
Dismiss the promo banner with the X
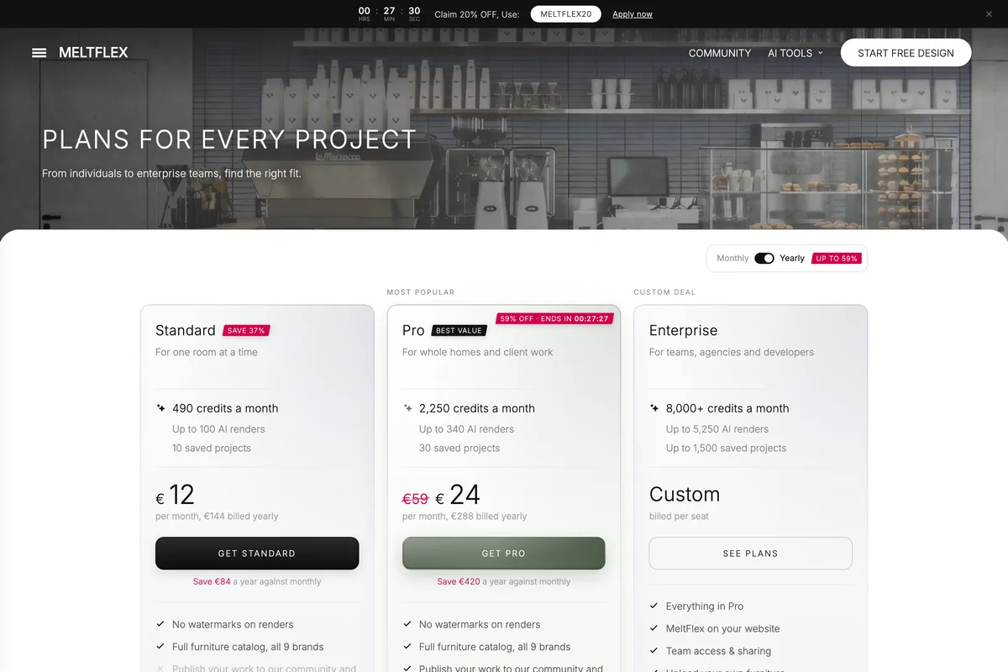989,14
